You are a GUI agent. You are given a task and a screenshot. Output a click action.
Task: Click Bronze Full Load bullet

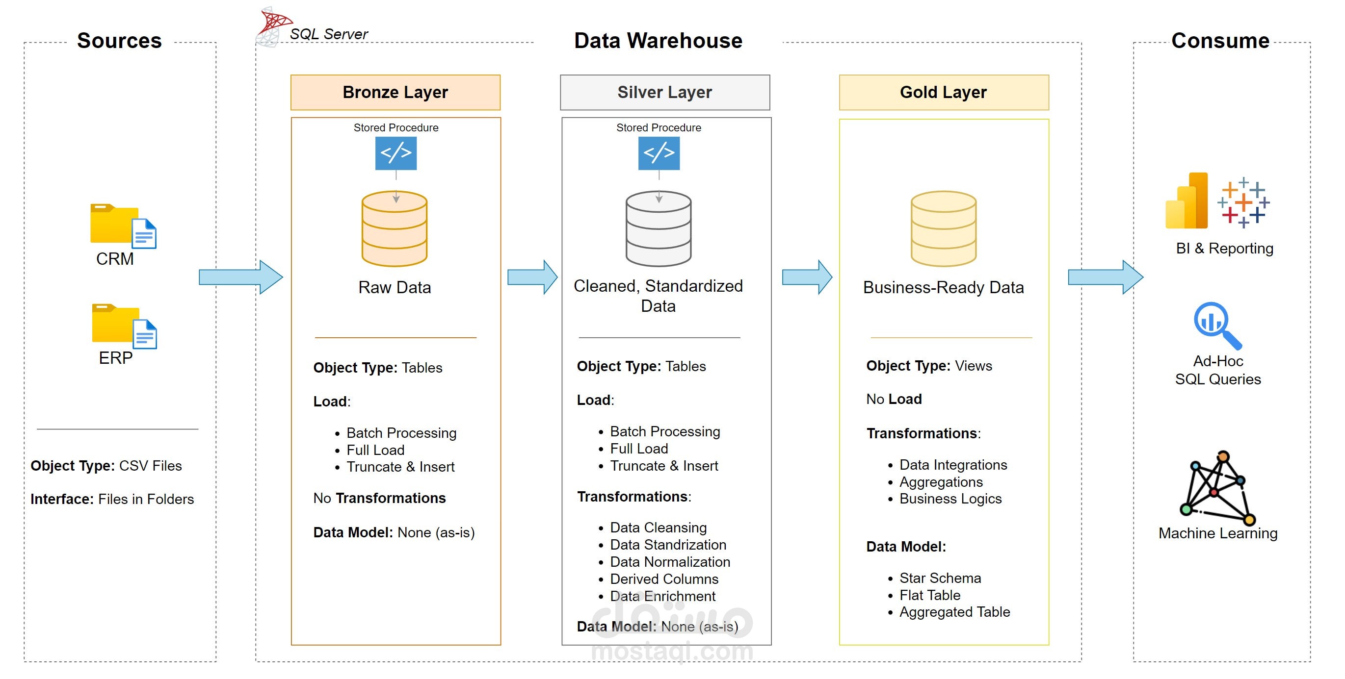click(375, 450)
